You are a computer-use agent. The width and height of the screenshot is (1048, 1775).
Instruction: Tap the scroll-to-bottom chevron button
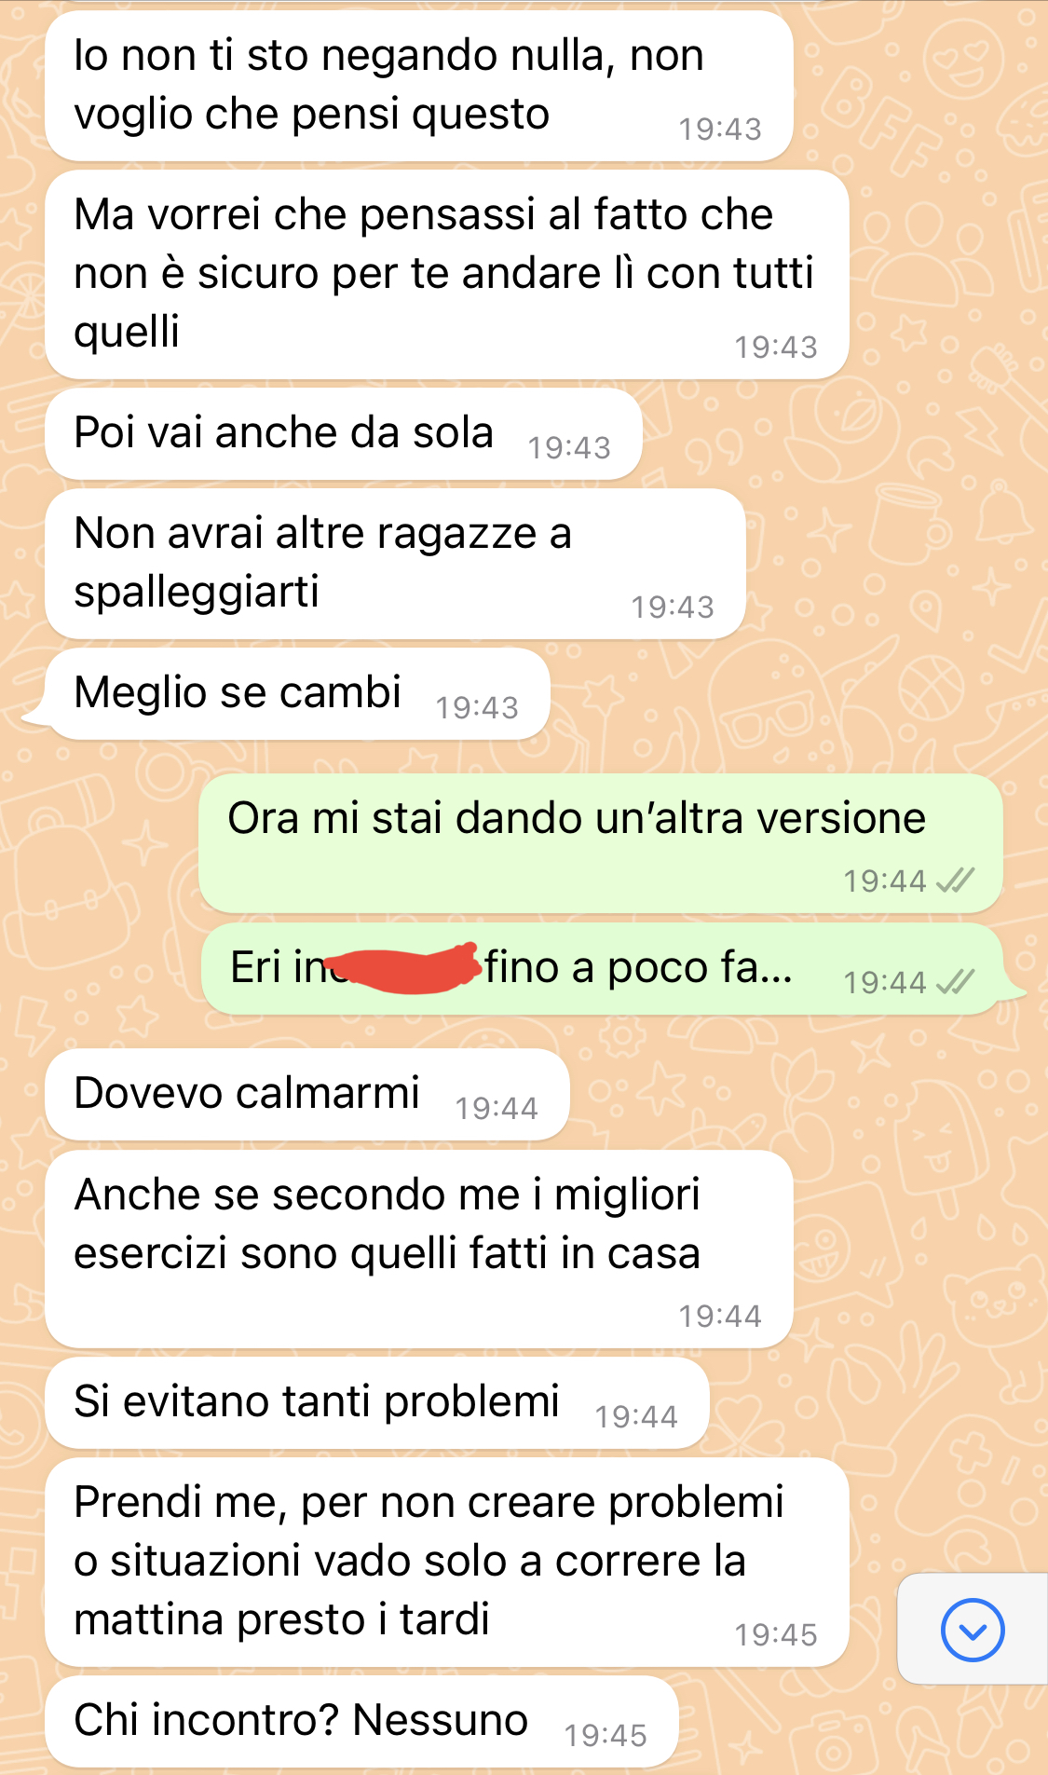coord(973,1630)
